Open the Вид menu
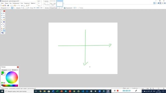The height and width of the screenshot is (93, 166). (10, 3)
